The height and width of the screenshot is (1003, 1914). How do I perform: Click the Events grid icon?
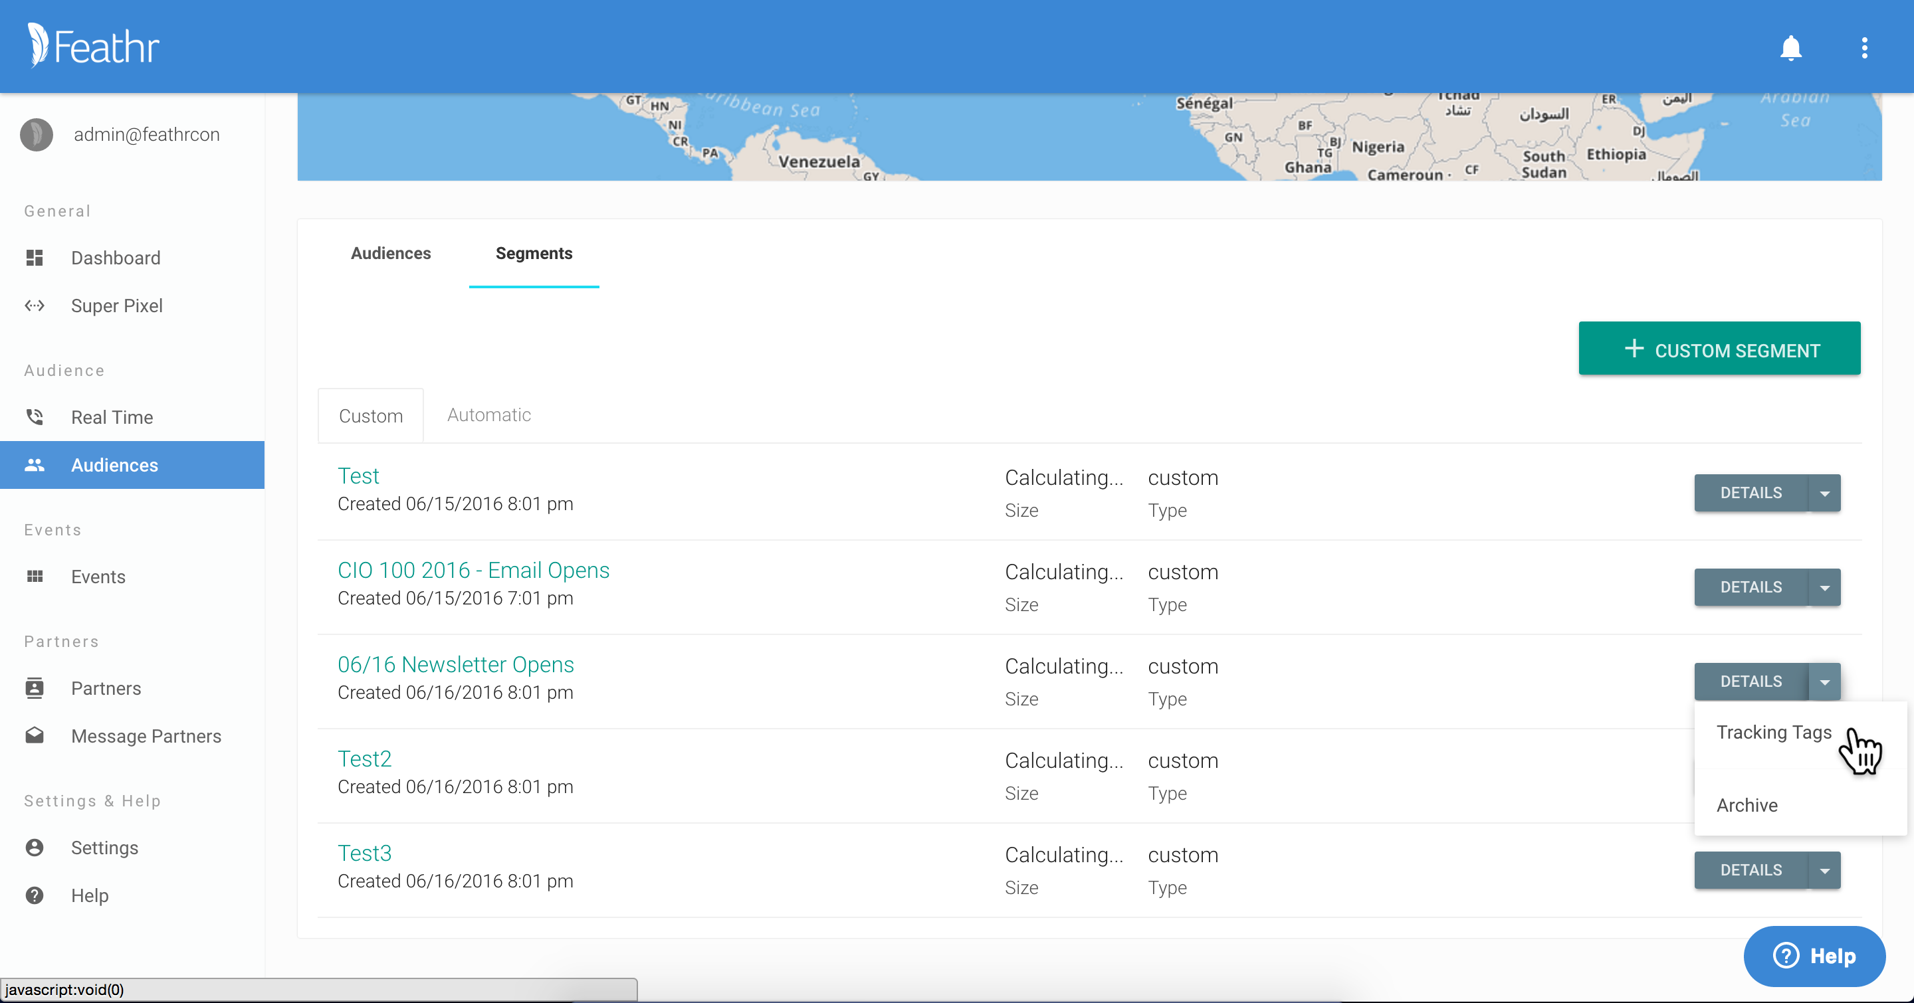point(35,577)
